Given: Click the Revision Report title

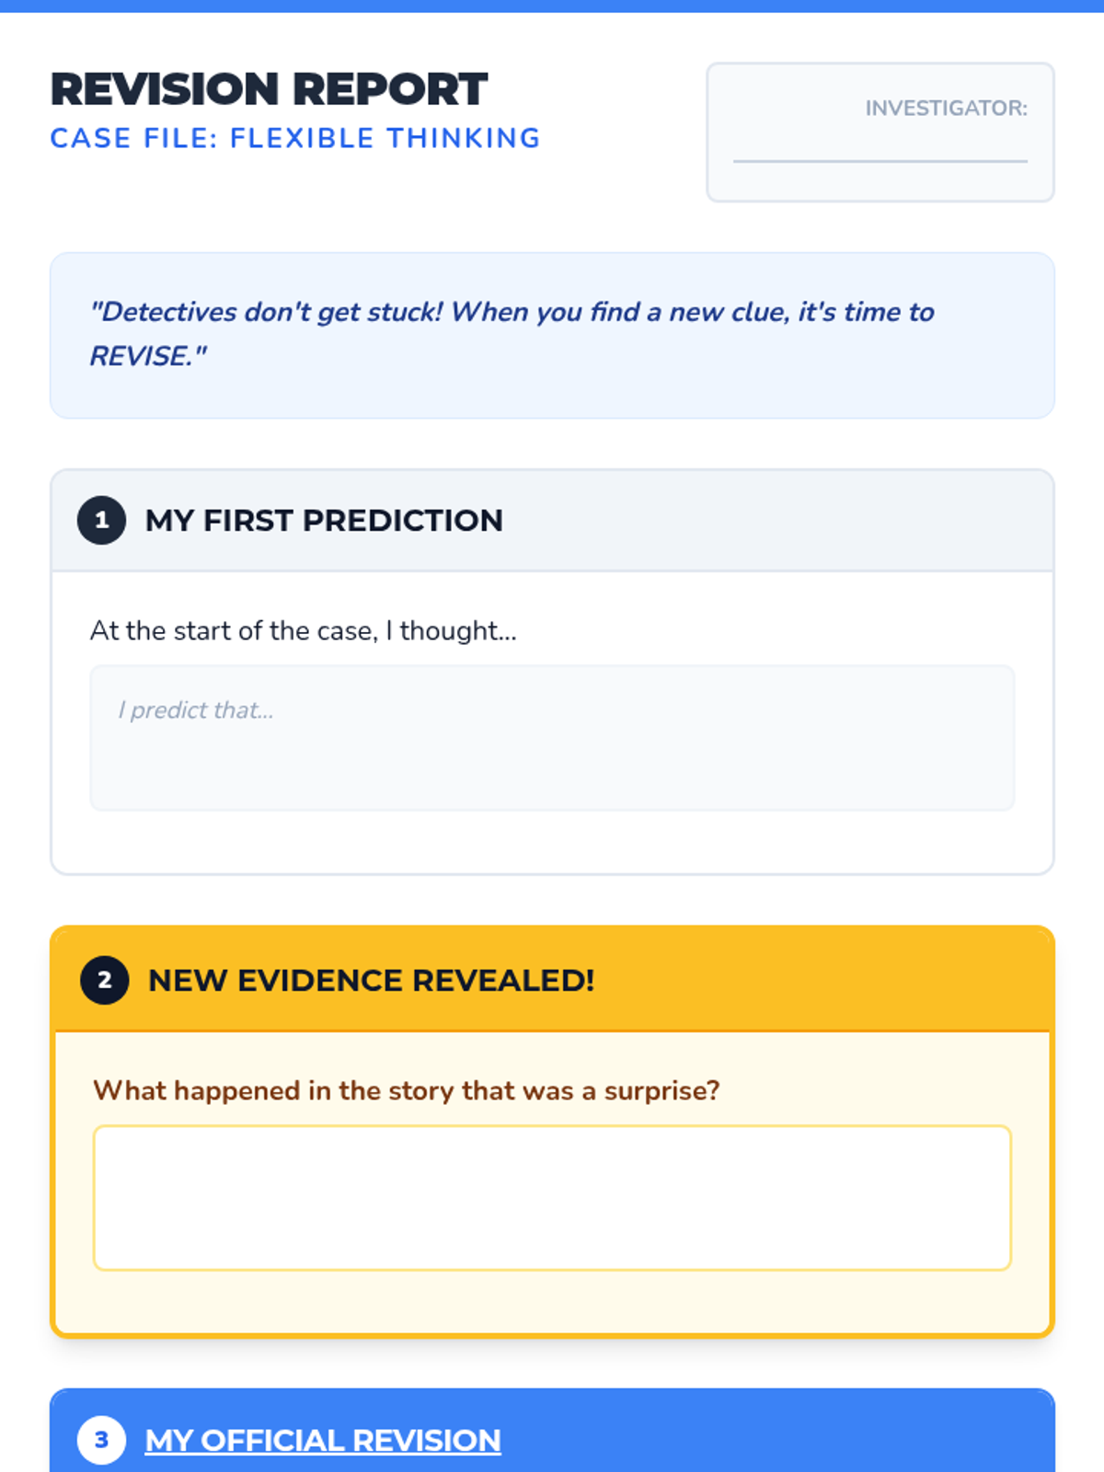Looking at the screenshot, I should 269,89.
